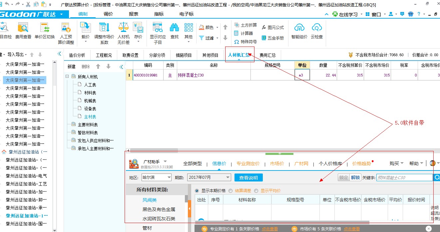Switch to 信息价 price tab
Image resolution: width=440 pixels, height=232 pixels.
219,164
